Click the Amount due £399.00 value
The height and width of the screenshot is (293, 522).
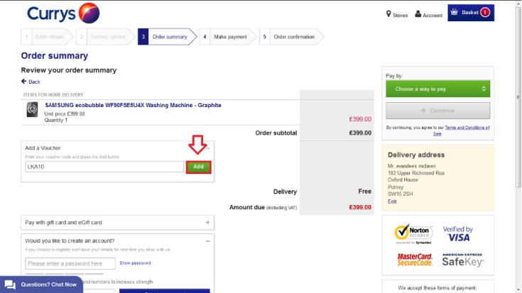click(x=360, y=207)
